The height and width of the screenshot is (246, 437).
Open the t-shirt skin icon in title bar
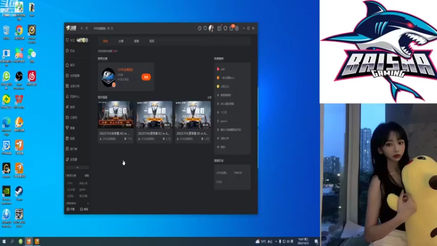[x=225, y=28]
